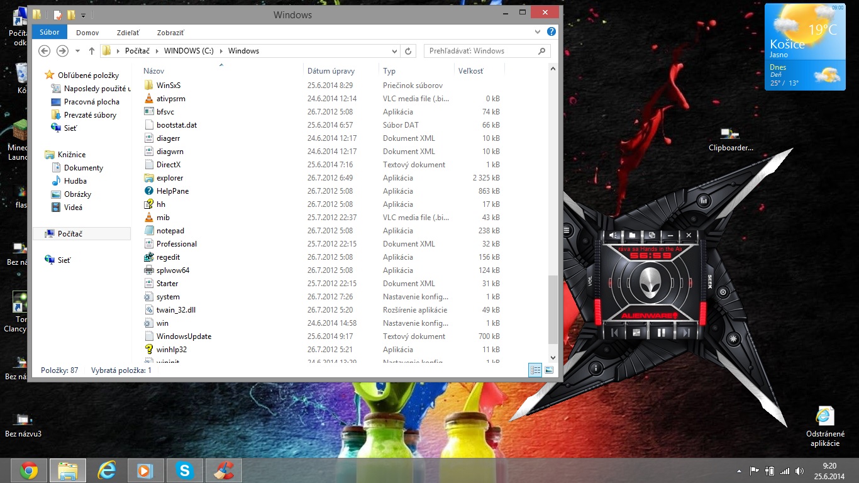Pause playback in Alienware player

[x=661, y=333]
